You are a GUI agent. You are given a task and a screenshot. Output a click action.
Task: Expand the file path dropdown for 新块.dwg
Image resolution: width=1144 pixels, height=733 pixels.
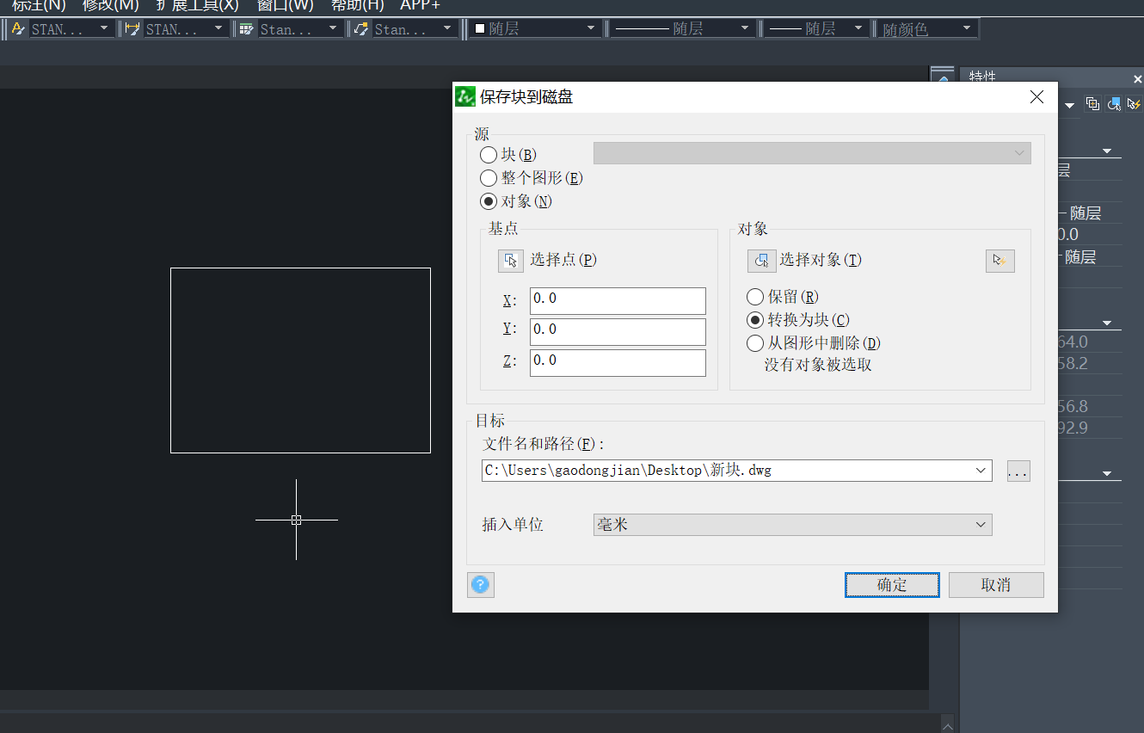coord(980,471)
